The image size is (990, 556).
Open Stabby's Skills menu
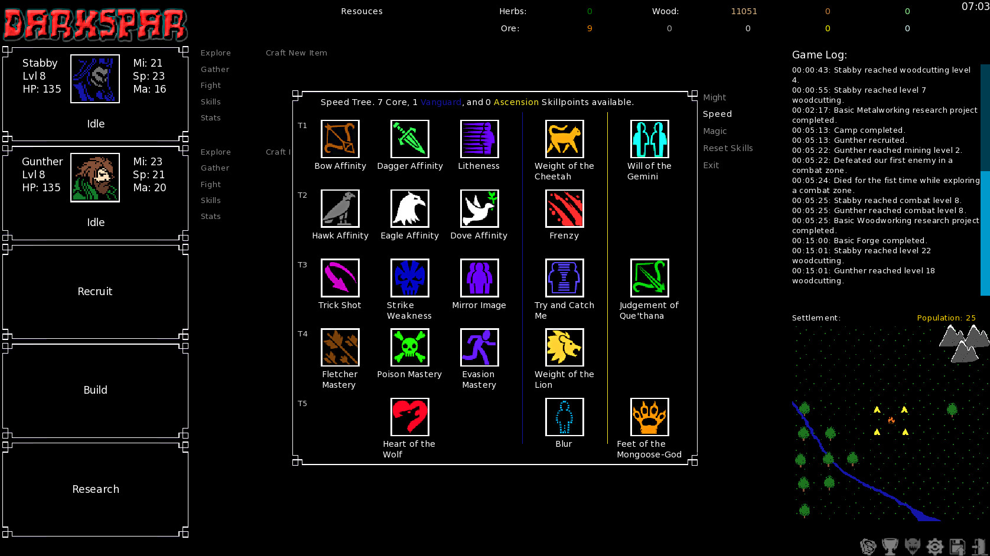211,102
